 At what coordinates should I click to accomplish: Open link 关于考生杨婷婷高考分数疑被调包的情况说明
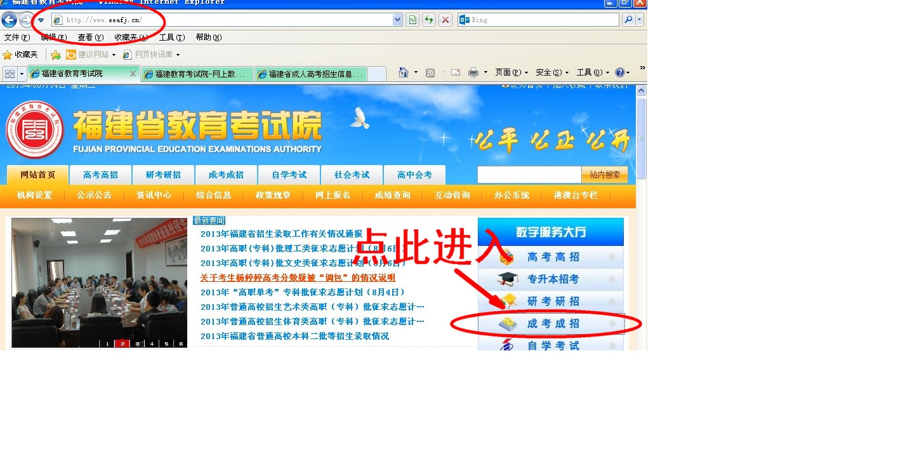point(298,277)
